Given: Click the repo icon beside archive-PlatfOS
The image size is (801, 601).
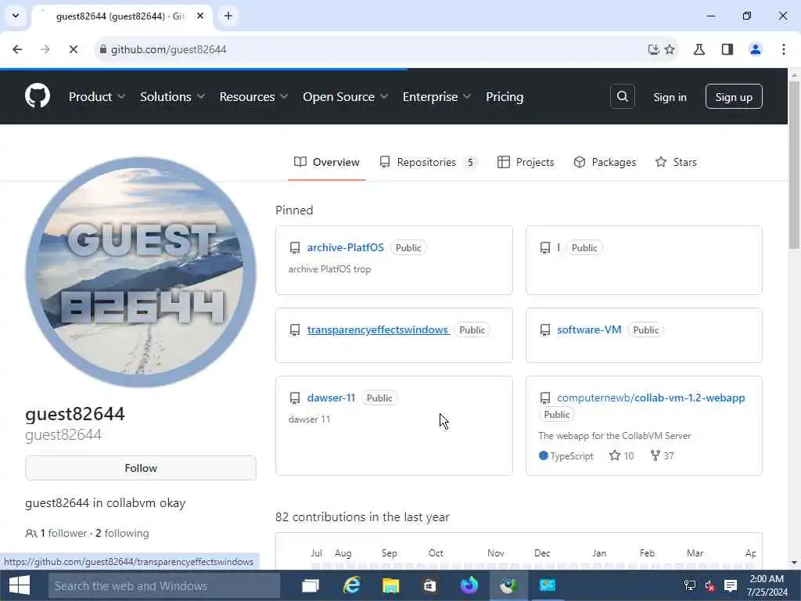Looking at the screenshot, I should tap(295, 248).
